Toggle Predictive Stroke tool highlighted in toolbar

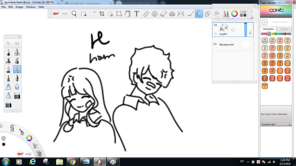(199, 14)
